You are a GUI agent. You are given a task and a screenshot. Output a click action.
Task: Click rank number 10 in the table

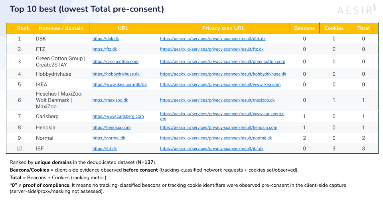19,149
